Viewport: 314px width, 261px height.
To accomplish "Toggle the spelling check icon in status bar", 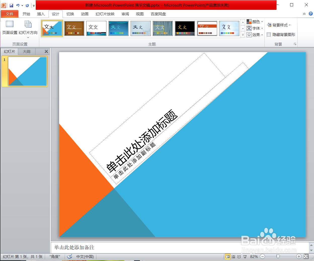I will 69,256.
